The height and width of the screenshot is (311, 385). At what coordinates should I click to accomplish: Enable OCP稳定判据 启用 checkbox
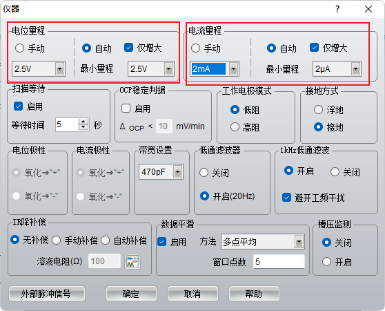pyautogui.click(x=126, y=109)
